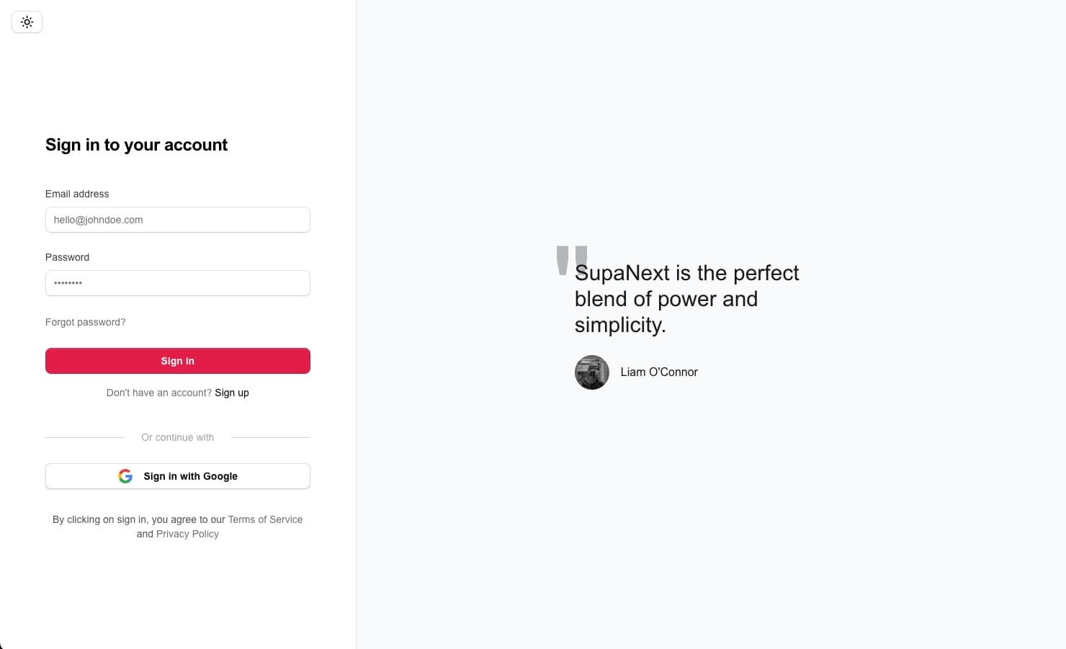1066x649 pixels.
Task: Click the Liam O'Connor name text
Action: [659, 372]
